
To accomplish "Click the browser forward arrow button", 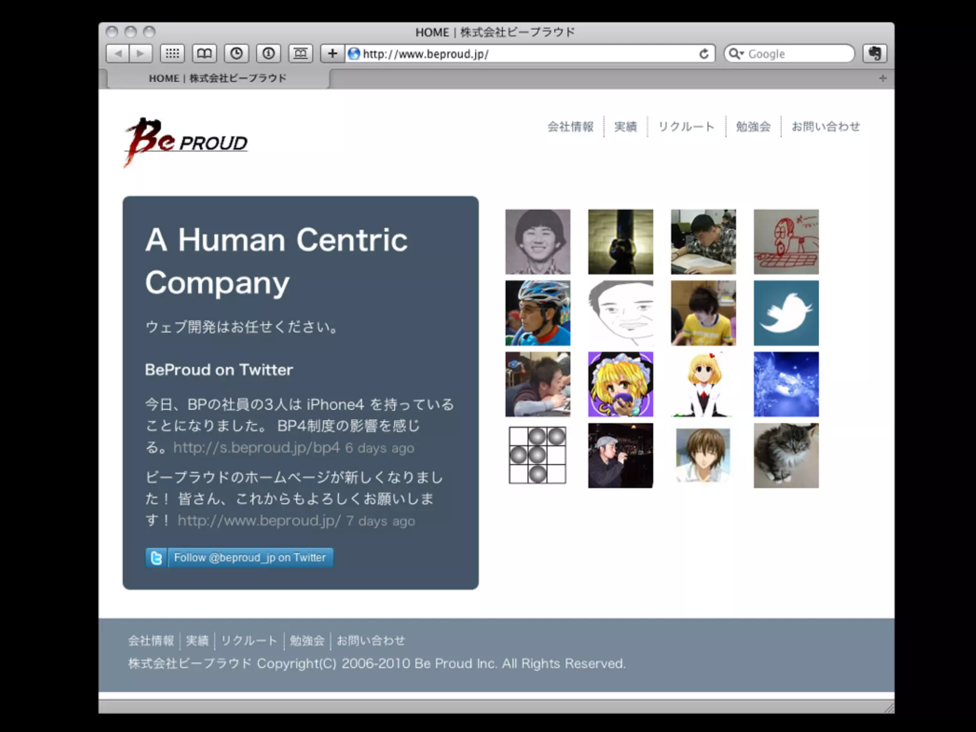I will coord(141,53).
